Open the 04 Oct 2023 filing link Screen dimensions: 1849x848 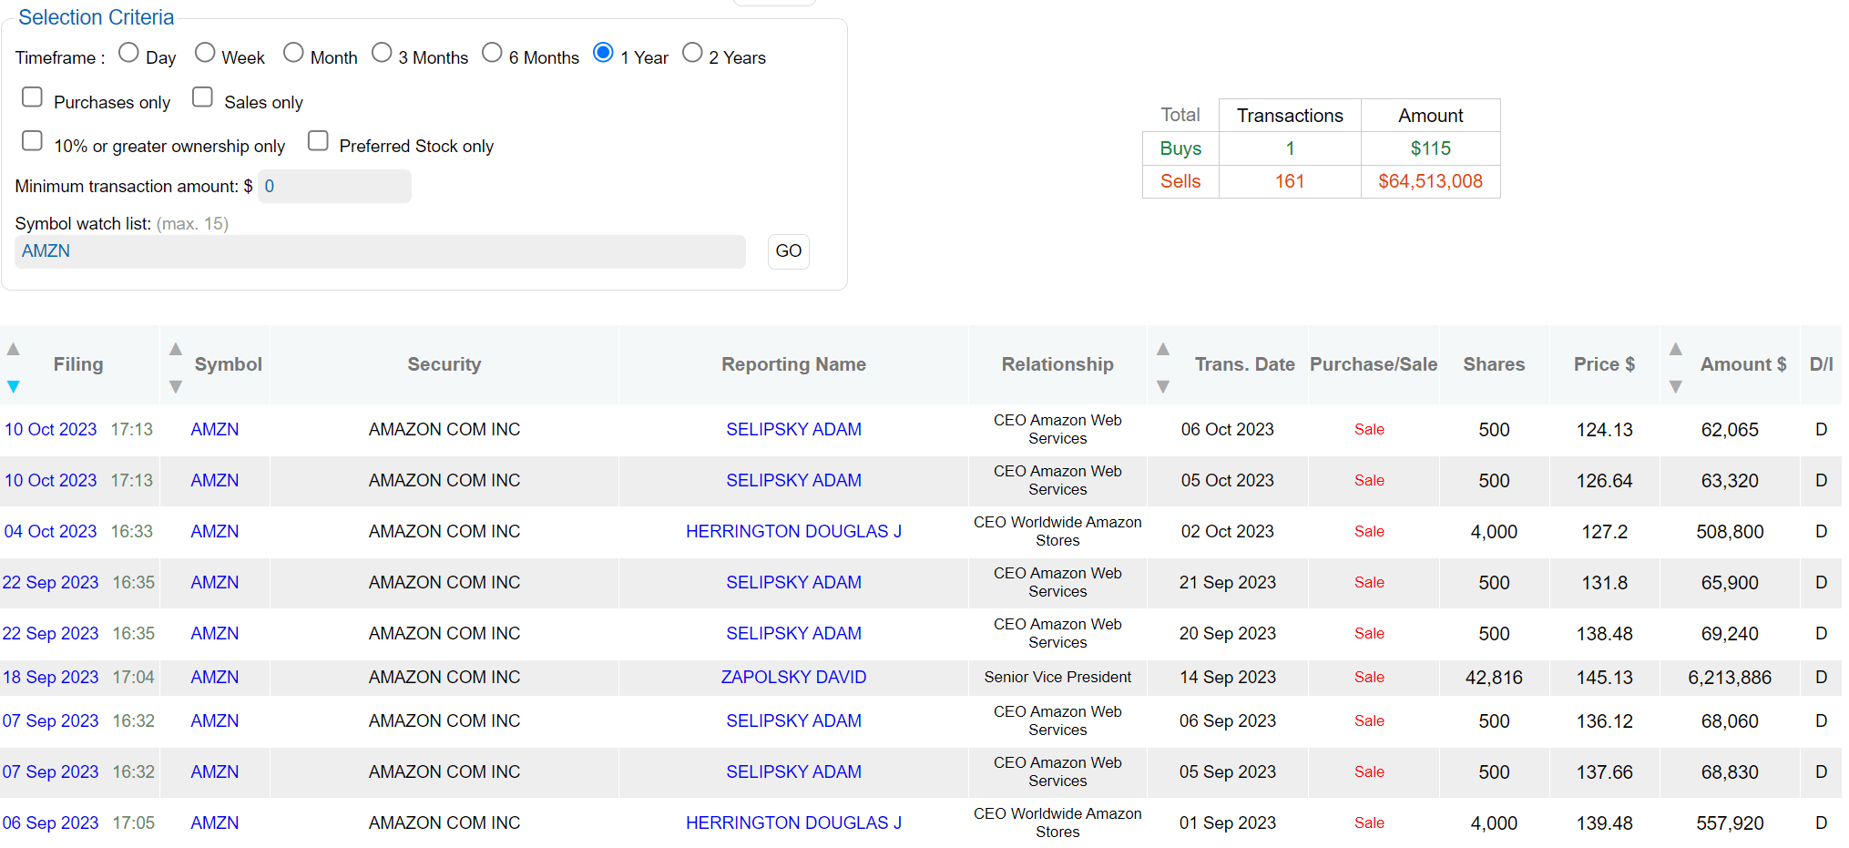(50, 532)
